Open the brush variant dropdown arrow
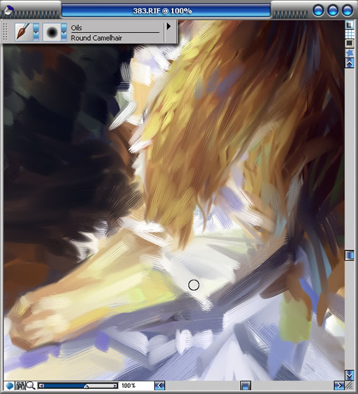This screenshot has width=358, height=394. coord(64,32)
